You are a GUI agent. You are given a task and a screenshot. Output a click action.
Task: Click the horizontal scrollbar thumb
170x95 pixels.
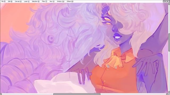(x=77, y=94)
